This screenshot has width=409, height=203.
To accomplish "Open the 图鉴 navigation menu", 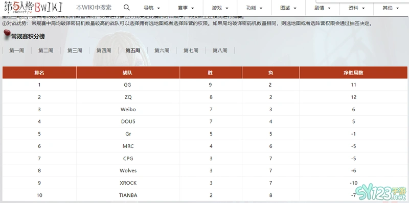I will pyautogui.click(x=288, y=8).
